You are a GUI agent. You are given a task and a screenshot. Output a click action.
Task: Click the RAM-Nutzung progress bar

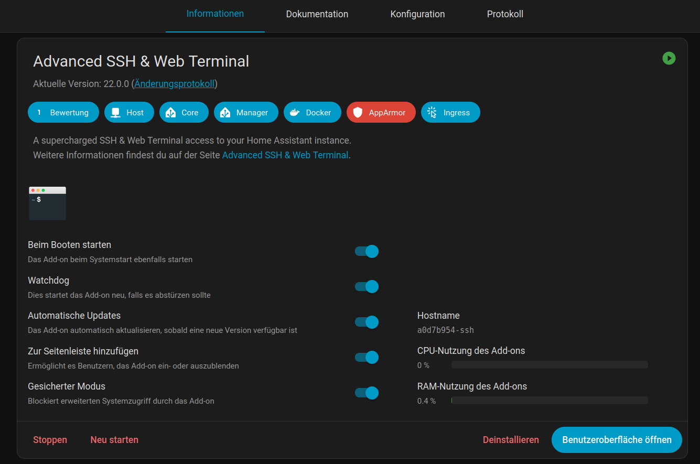pyautogui.click(x=550, y=401)
